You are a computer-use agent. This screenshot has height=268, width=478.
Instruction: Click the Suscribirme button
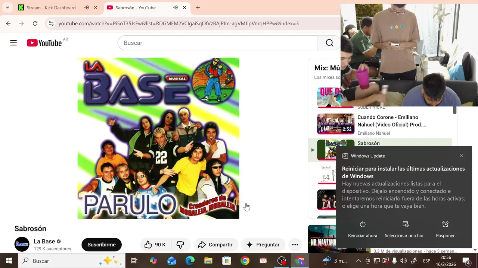point(102,245)
